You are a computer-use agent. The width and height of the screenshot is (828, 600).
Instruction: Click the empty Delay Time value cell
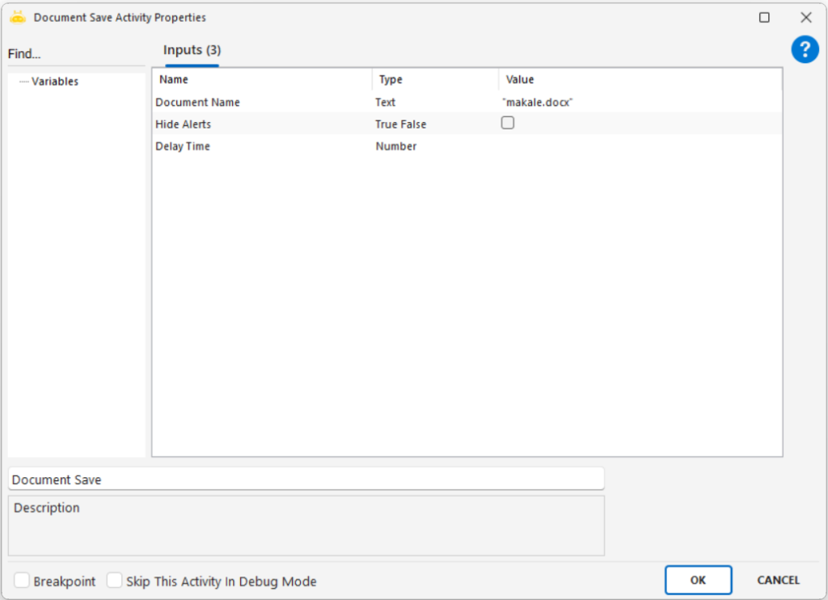click(x=639, y=146)
